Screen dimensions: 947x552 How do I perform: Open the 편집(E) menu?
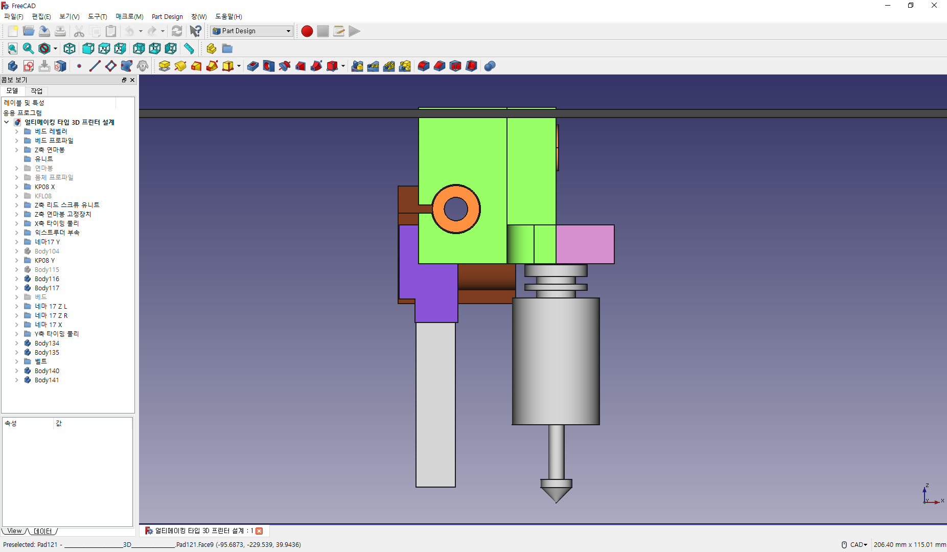(41, 16)
